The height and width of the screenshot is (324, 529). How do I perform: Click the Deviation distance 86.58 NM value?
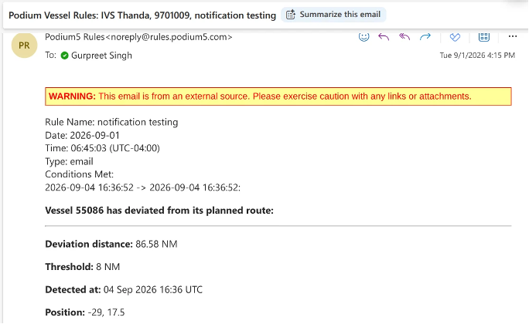pos(156,245)
